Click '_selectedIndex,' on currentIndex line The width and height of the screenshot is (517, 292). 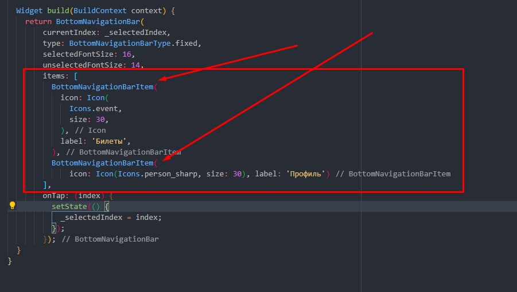(137, 32)
